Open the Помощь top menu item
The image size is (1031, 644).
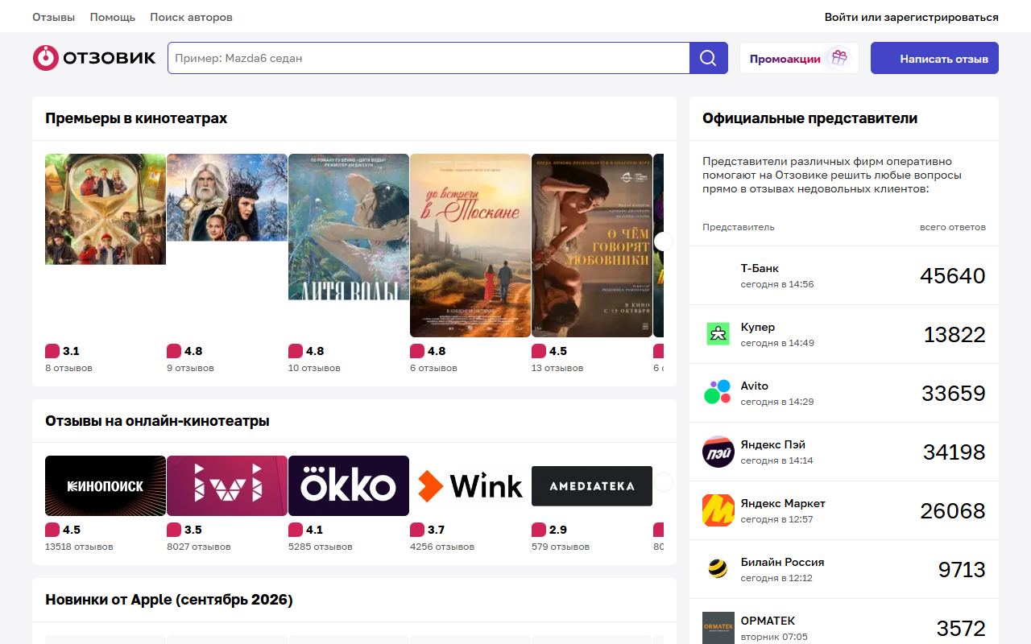click(113, 17)
